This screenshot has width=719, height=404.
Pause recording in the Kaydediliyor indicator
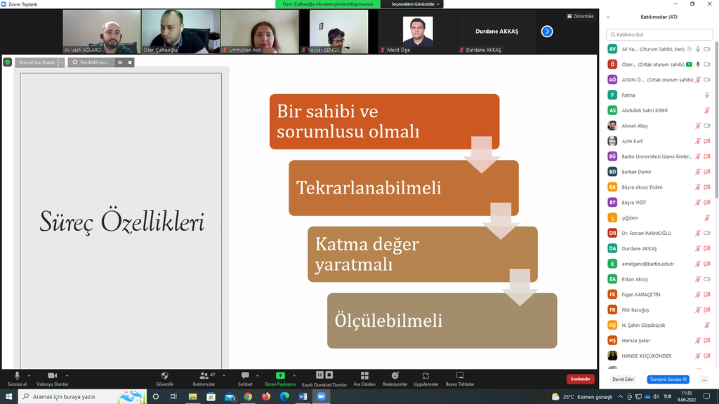(x=119, y=62)
